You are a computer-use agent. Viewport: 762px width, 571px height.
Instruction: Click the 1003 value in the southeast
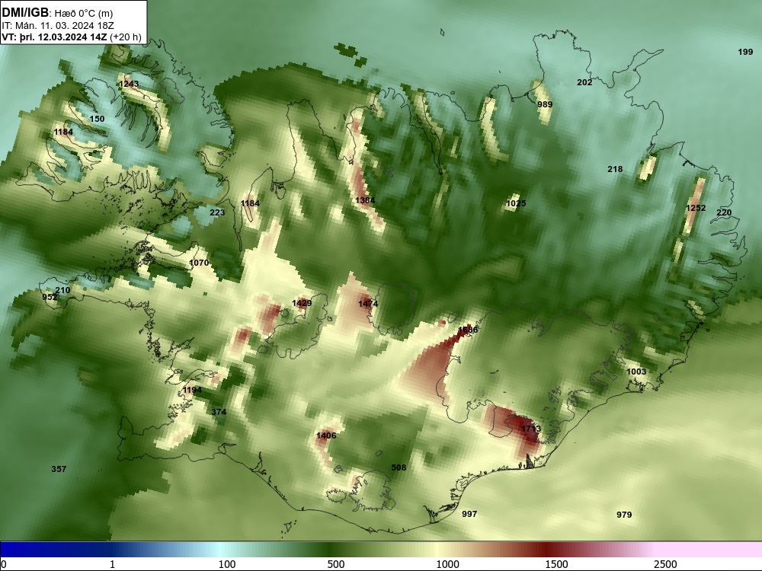(636, 372)
